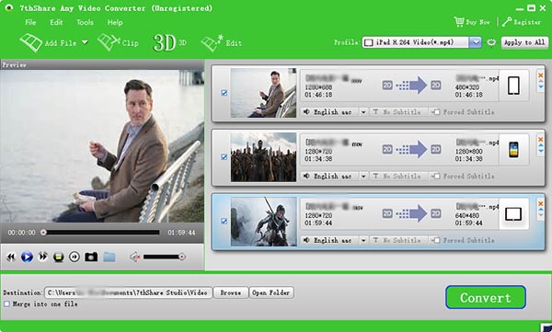The height and width of the screenshot is (332, 552).
Task: Step to next frame in preview
Action: click(75, 257)
